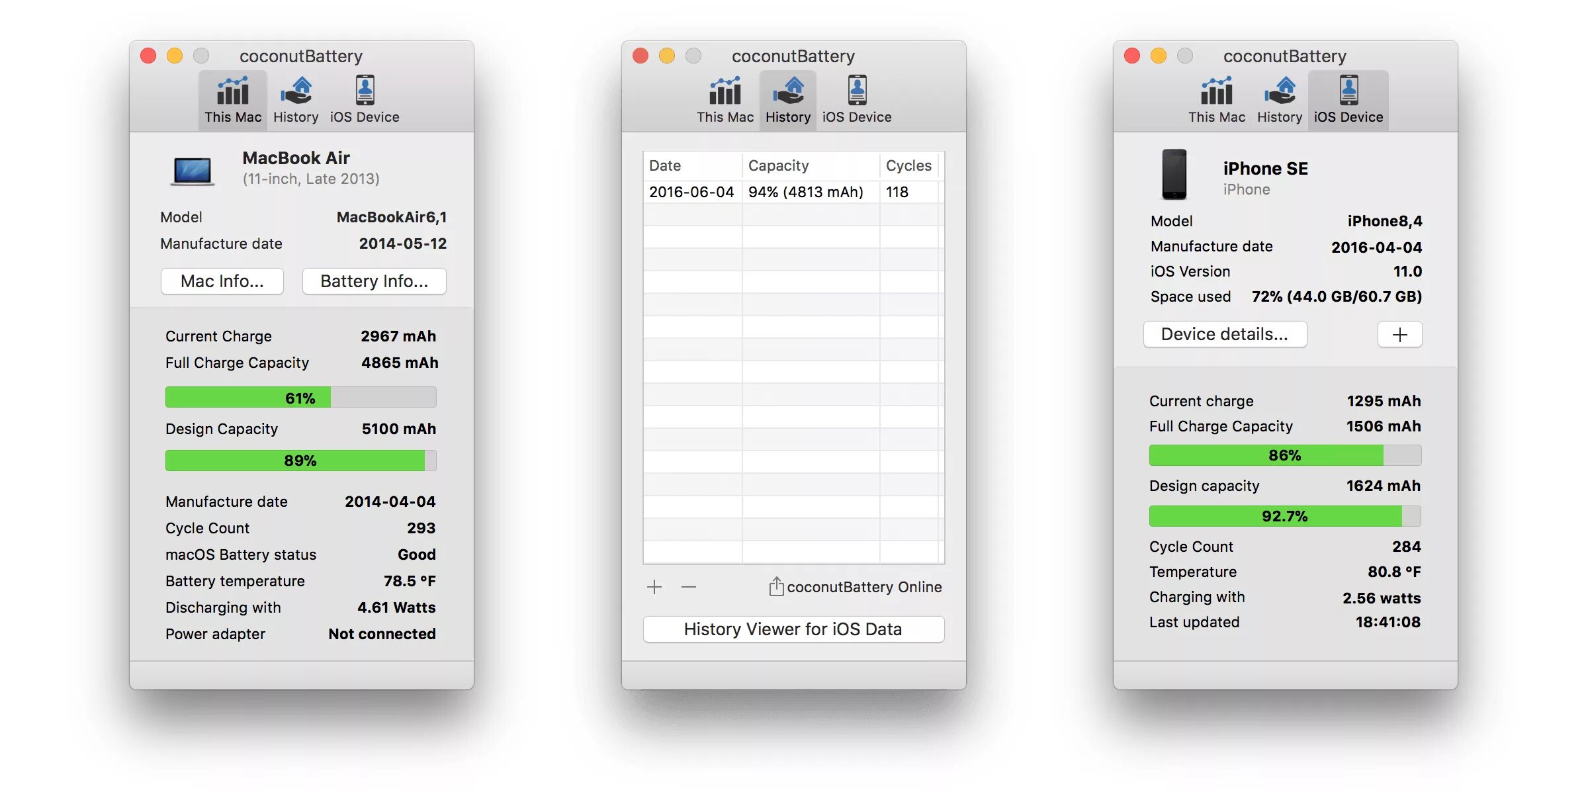Click the 61% current charge bar
Image resolution: width=1588 pixels, height=794 pixels.
click(300, 398)
